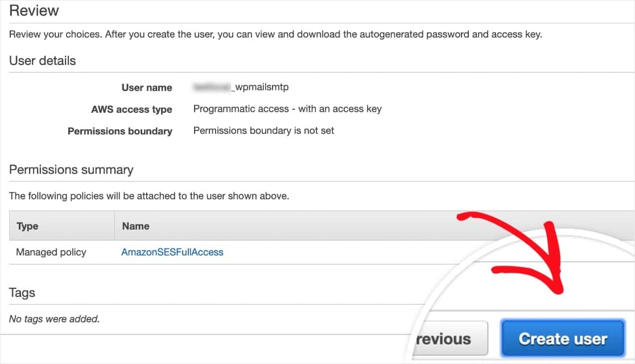Click the Previous button
Viewport: 635px width, 364px height.
(449, 338)
